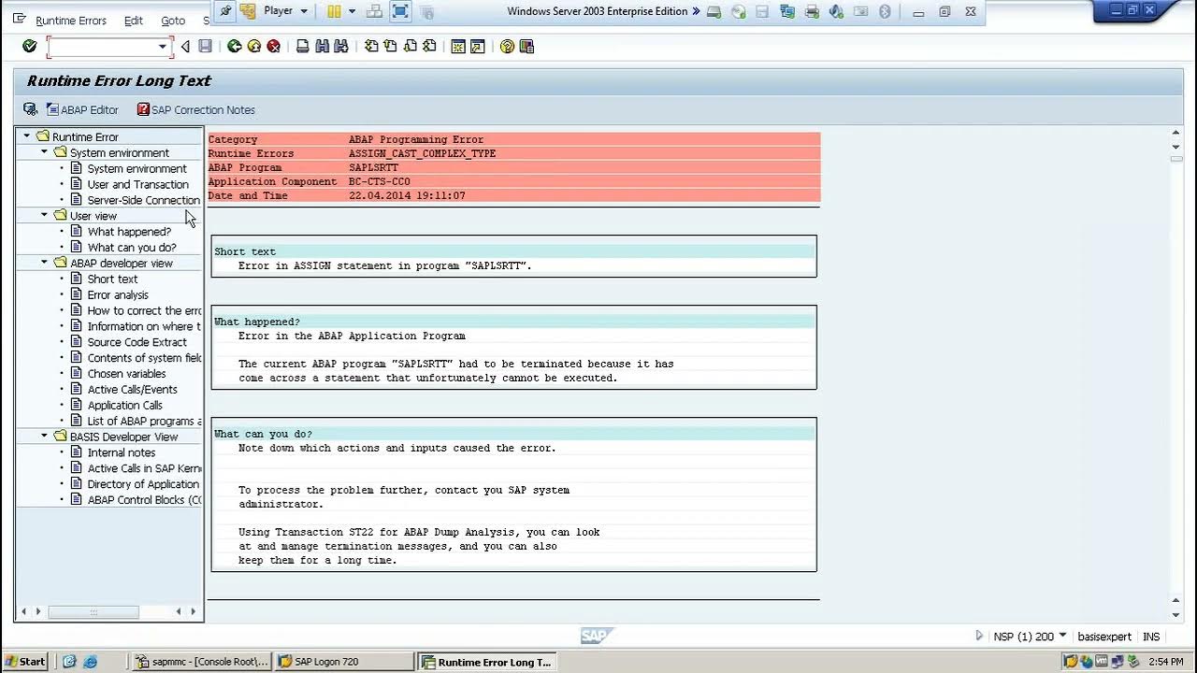Image resolution: width=1197 pixels, height=673 pixels.
Task: Click the green Back arrow icon
Action: [x=234, y=46]
